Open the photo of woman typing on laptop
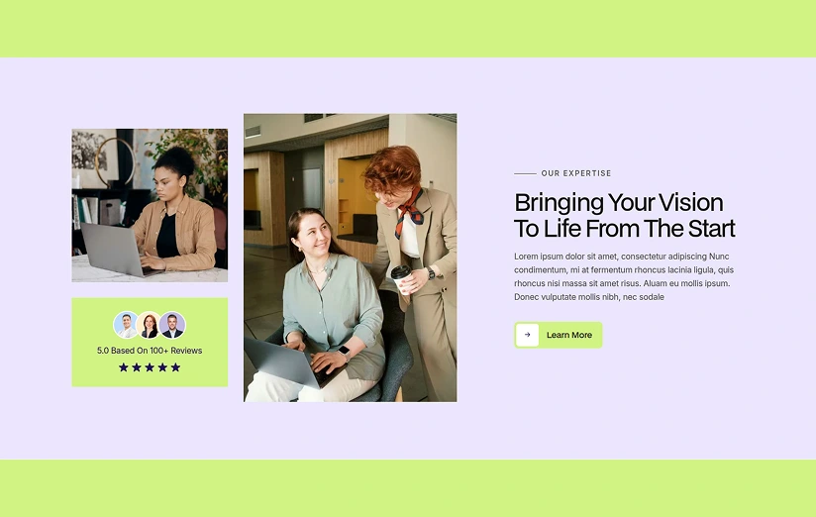 150,205
